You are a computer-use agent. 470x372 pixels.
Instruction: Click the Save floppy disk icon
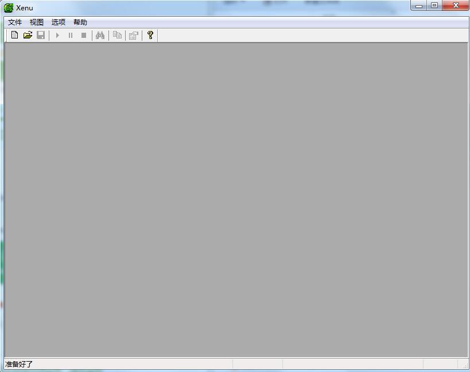coord(41,35)
